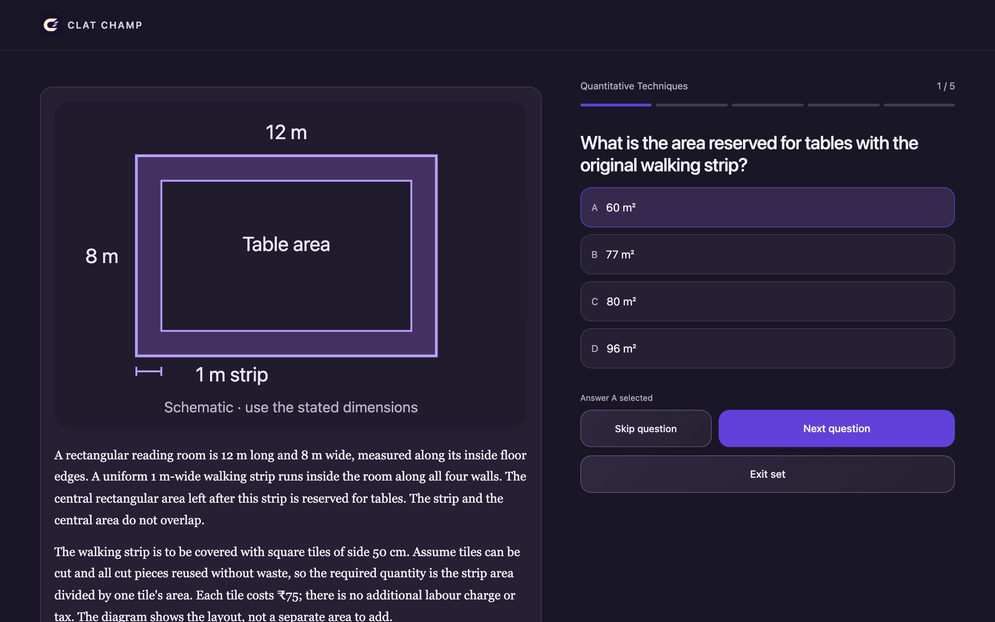Viewport: 995px width, 622px height.
Task: Click the first filled progress segment
Action: (615, 105)
